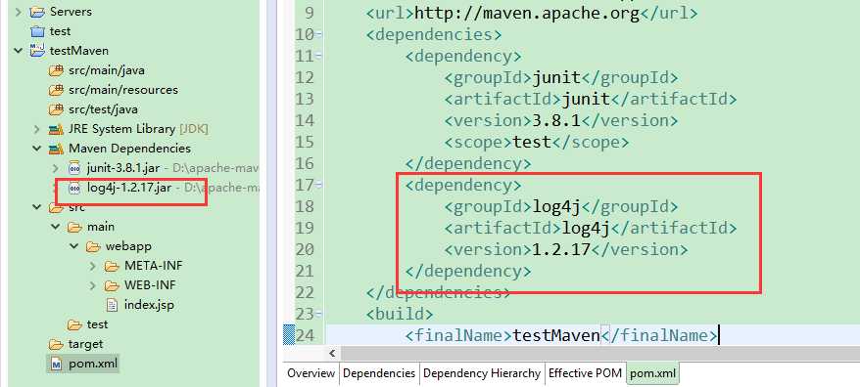Click the Servers folder icon
Image resolution: width=860 pixels, height=387 pixels.
37,12
